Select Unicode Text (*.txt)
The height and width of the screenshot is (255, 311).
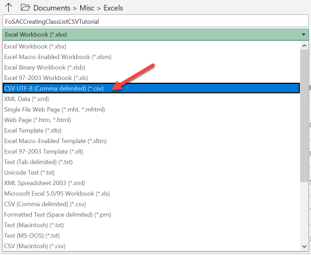tap(151, 172)
